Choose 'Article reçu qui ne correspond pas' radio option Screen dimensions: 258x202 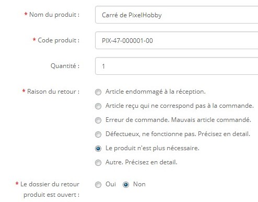coord(98,106)
